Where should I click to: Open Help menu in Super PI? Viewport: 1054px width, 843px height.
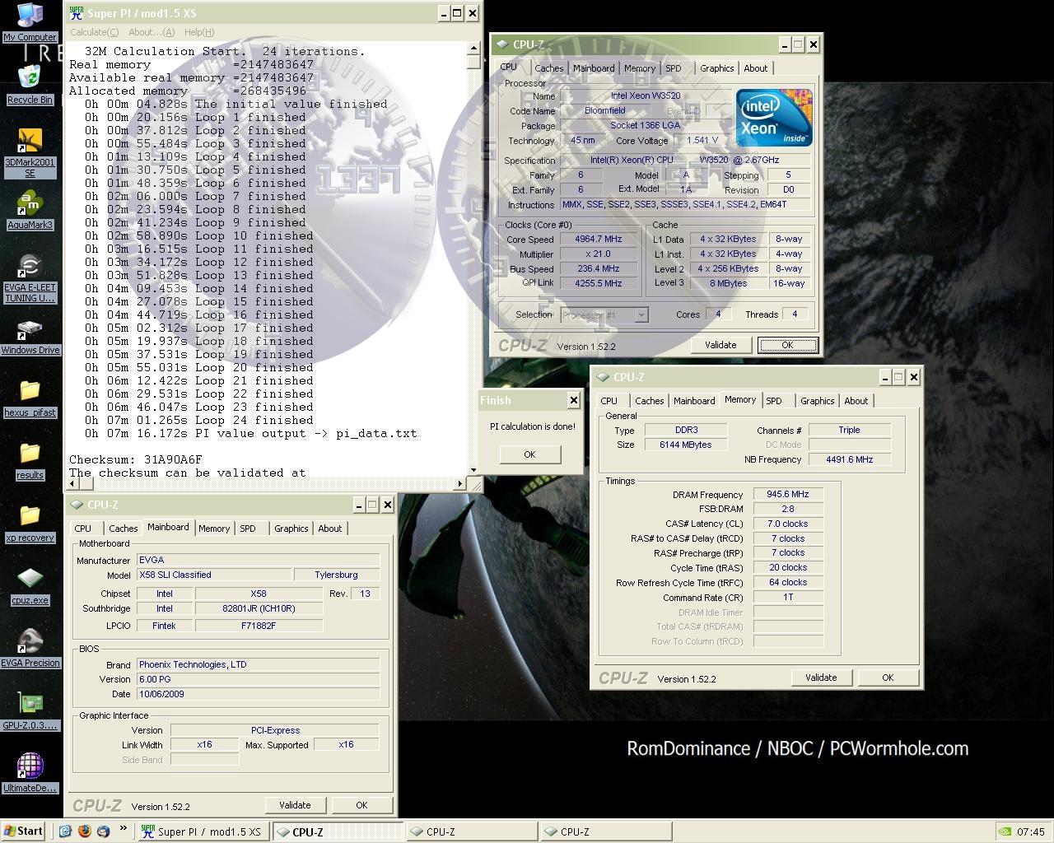pyautogui.click(x=199, y=32)
